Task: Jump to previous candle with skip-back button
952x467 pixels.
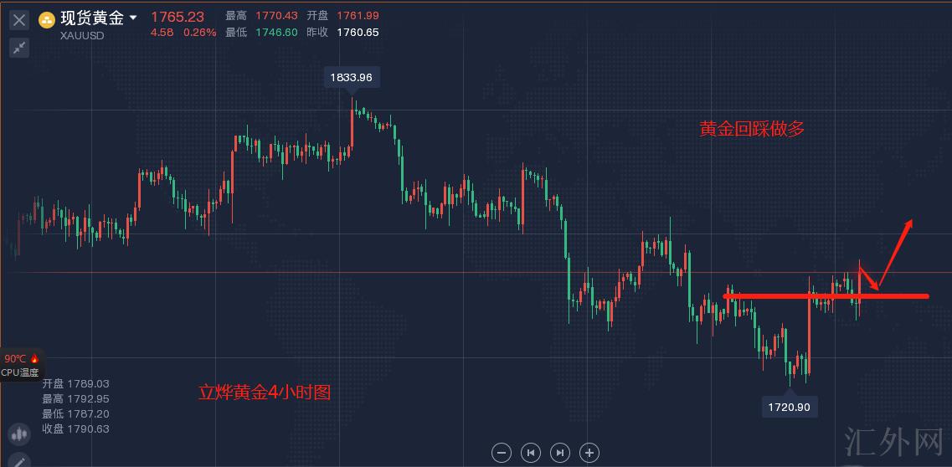Action: [x=530, y=453]
